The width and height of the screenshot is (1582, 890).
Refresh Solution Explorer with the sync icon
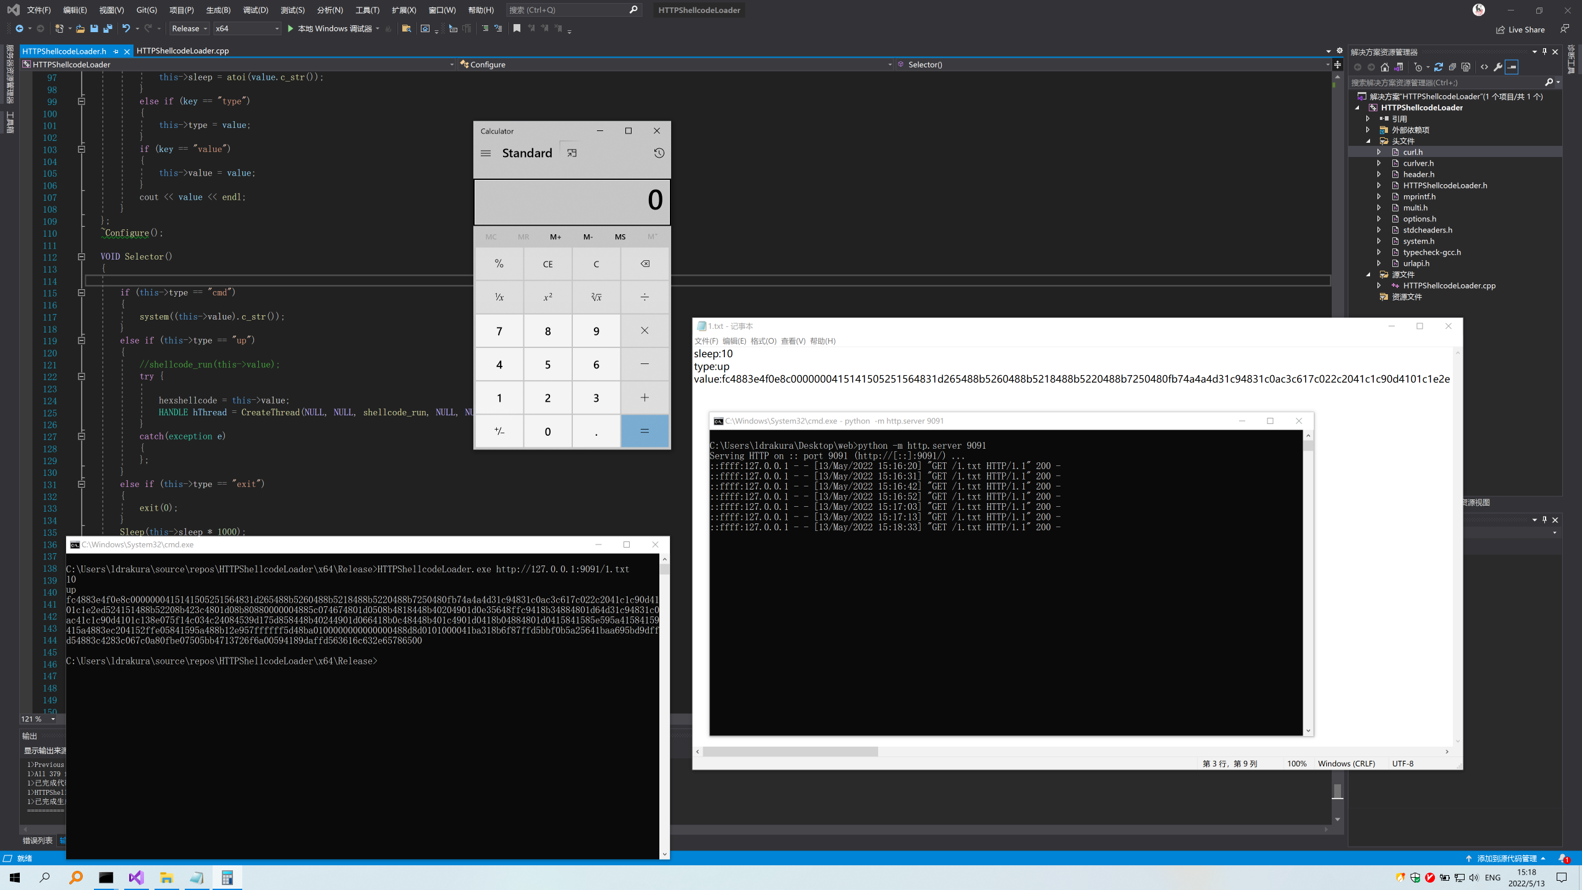point(1439,67)
